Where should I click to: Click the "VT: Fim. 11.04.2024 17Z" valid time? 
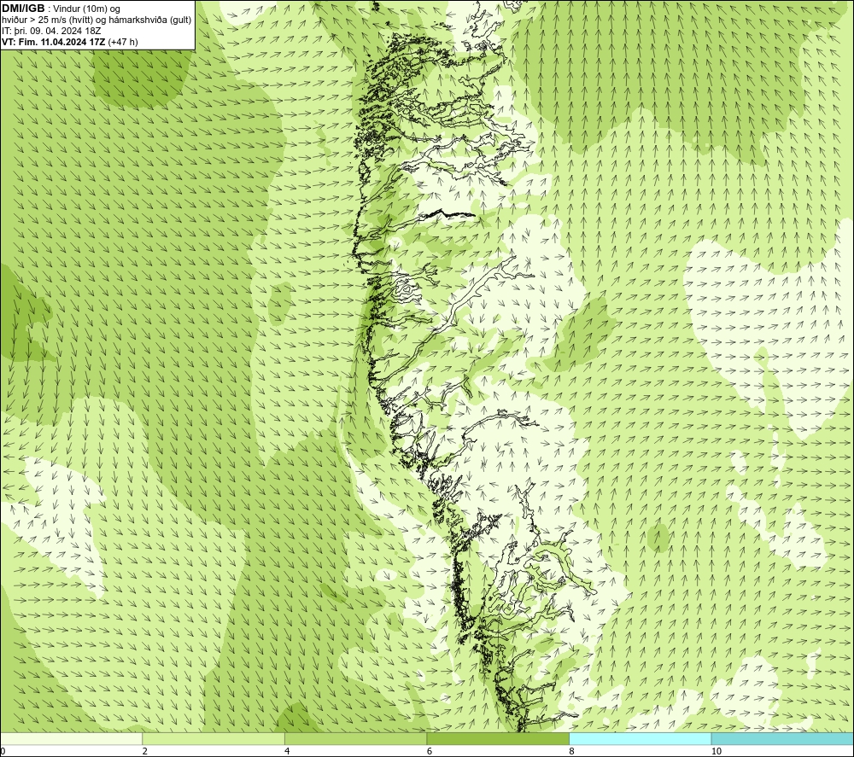(54, 42)
